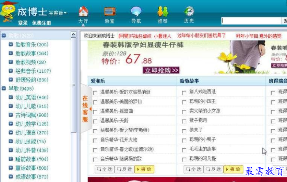The width and height of the screenshot is (287, 182).
Task: Expand the 胎教音乐 (300) node
Action: (11, 45)
